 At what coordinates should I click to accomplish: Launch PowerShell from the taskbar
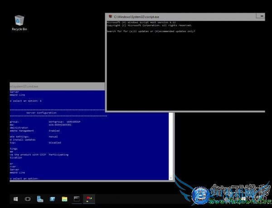[52, 199]
